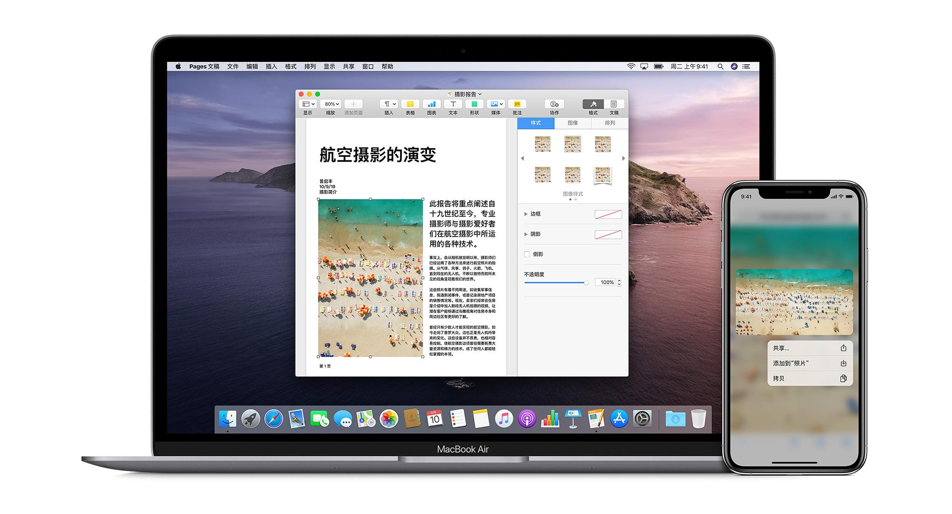Open Safari from the Dock

coord(274,419)
